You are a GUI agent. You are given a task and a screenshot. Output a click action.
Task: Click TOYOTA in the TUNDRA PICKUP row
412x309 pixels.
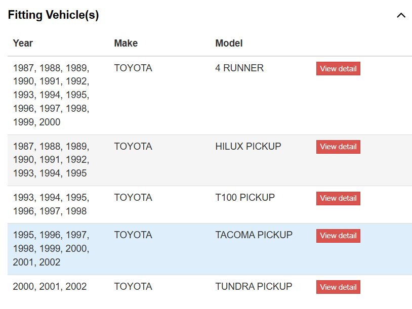pyautogui.click(x=133, y=286)
